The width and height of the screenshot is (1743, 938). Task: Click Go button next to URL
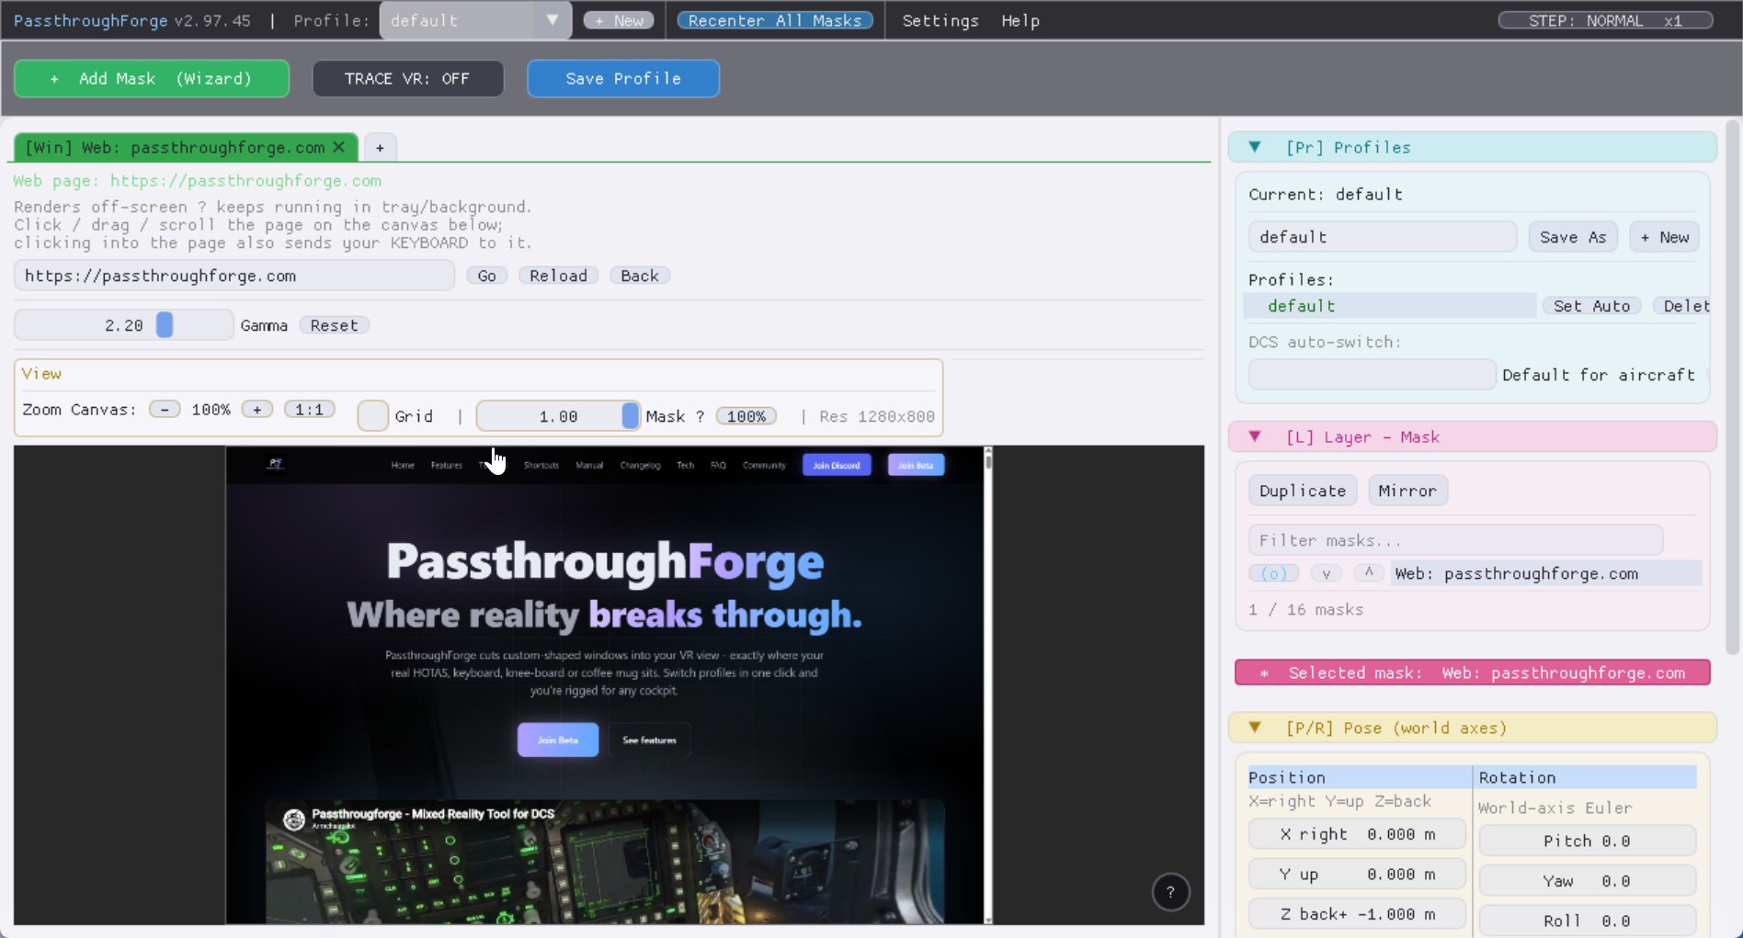(487, 276)
